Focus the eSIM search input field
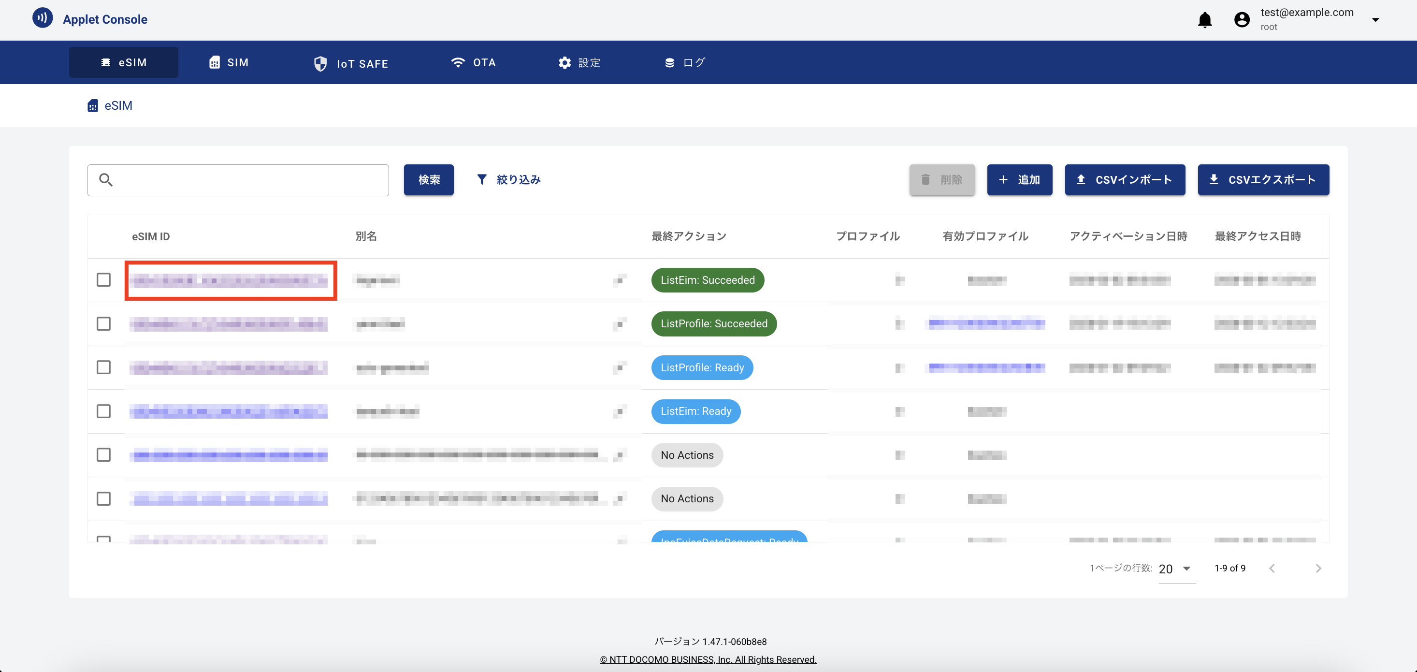This screenshot has width=1417, height=672. point(247,180)
